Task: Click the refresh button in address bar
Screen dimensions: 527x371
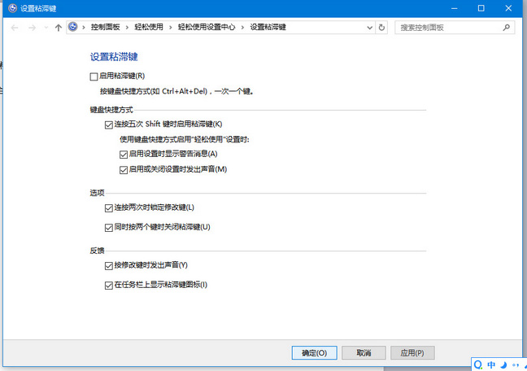Action: click(x=382, y=27)
